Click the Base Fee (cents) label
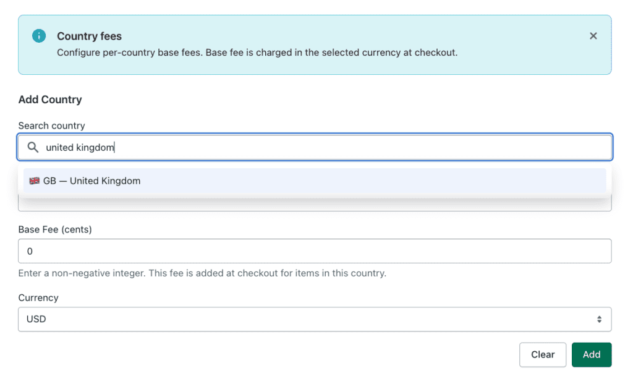This screenshot has width=633, height=384. point(55,229)
